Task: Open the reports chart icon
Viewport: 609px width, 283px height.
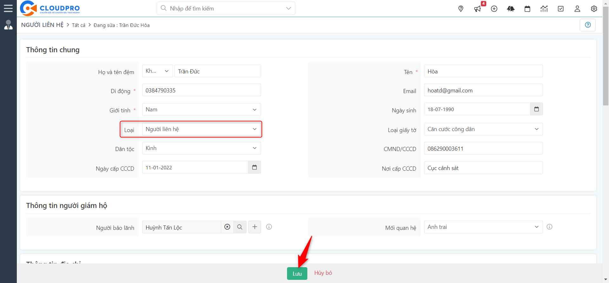Action: coord(544,9)
